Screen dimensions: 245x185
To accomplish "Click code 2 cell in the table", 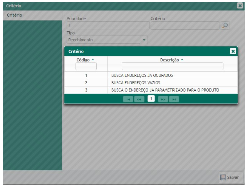I will coord(86,83).
